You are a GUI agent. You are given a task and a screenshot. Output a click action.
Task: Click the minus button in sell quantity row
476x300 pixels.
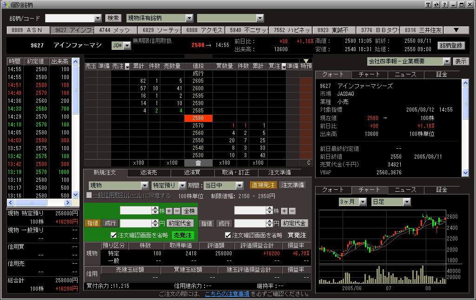coord(177,211)
